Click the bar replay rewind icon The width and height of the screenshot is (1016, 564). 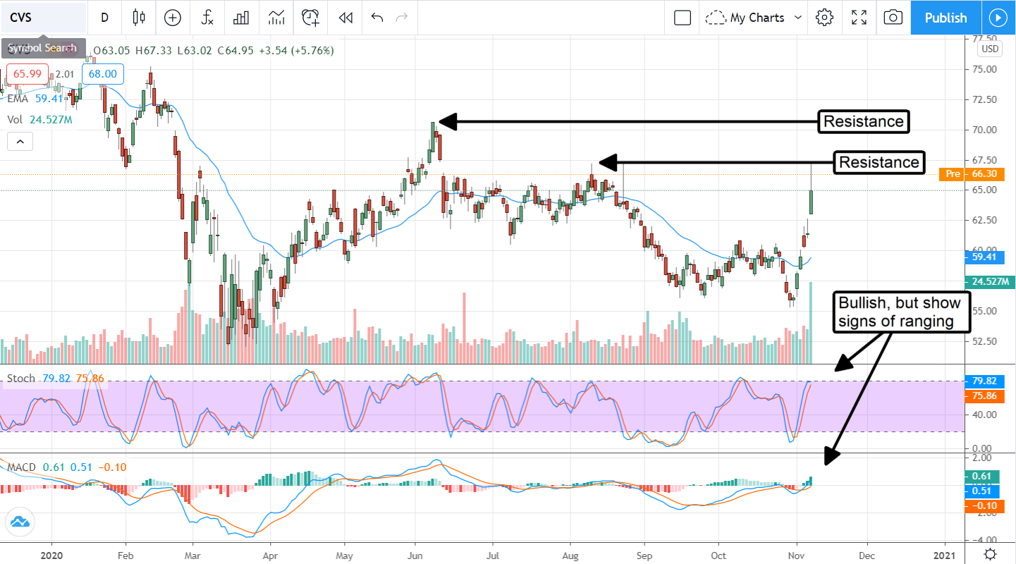click(345, 18)
